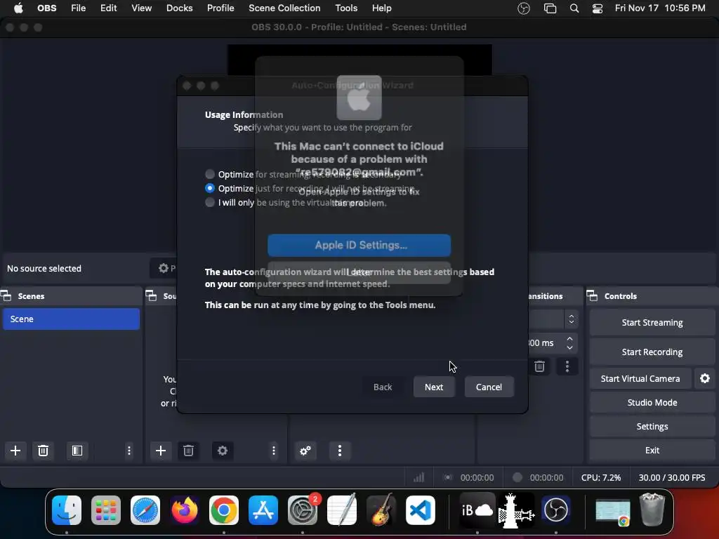Screen dimensions: 719x539
Task: Click the CPU: 7.2% status text
Action: point(601,477)
